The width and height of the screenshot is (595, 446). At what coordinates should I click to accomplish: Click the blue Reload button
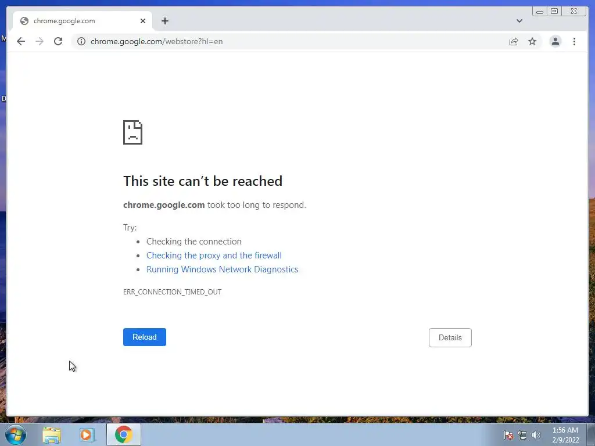pyautogui.click(x=145, y=337)
